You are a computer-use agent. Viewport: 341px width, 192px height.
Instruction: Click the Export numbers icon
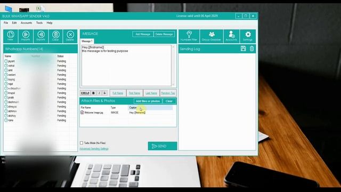40,36
